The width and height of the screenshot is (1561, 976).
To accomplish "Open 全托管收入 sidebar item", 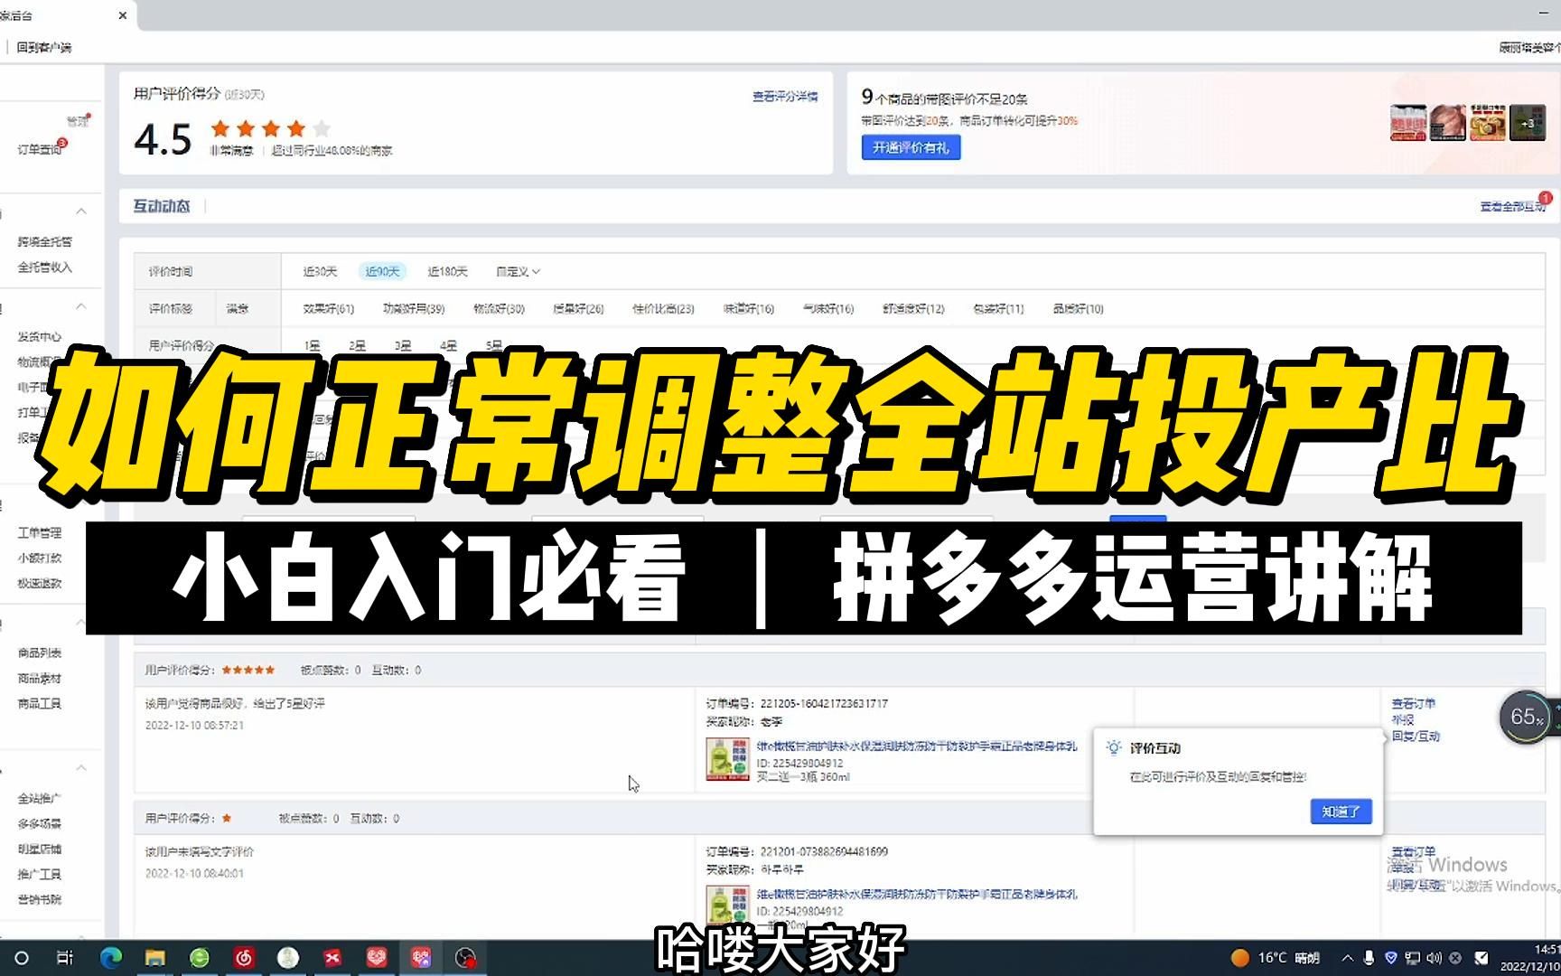I will [45, 267].
